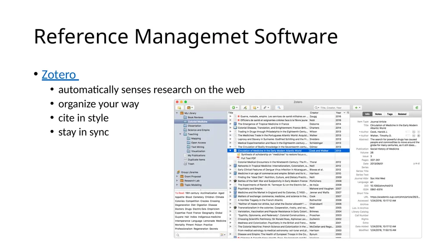Switch to the Info tab
Viewport: 441px width, 247px height.
click(367, 114)
